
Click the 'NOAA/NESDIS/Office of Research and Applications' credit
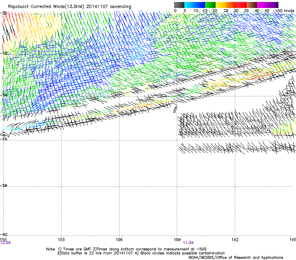tap(236, 258)
